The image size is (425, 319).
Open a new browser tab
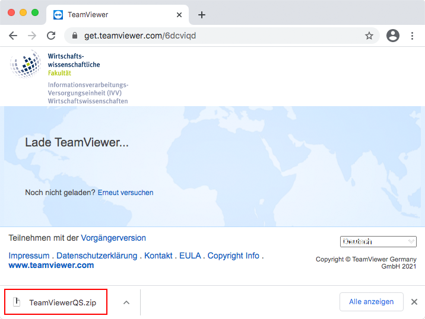click(x=202, y=15)
